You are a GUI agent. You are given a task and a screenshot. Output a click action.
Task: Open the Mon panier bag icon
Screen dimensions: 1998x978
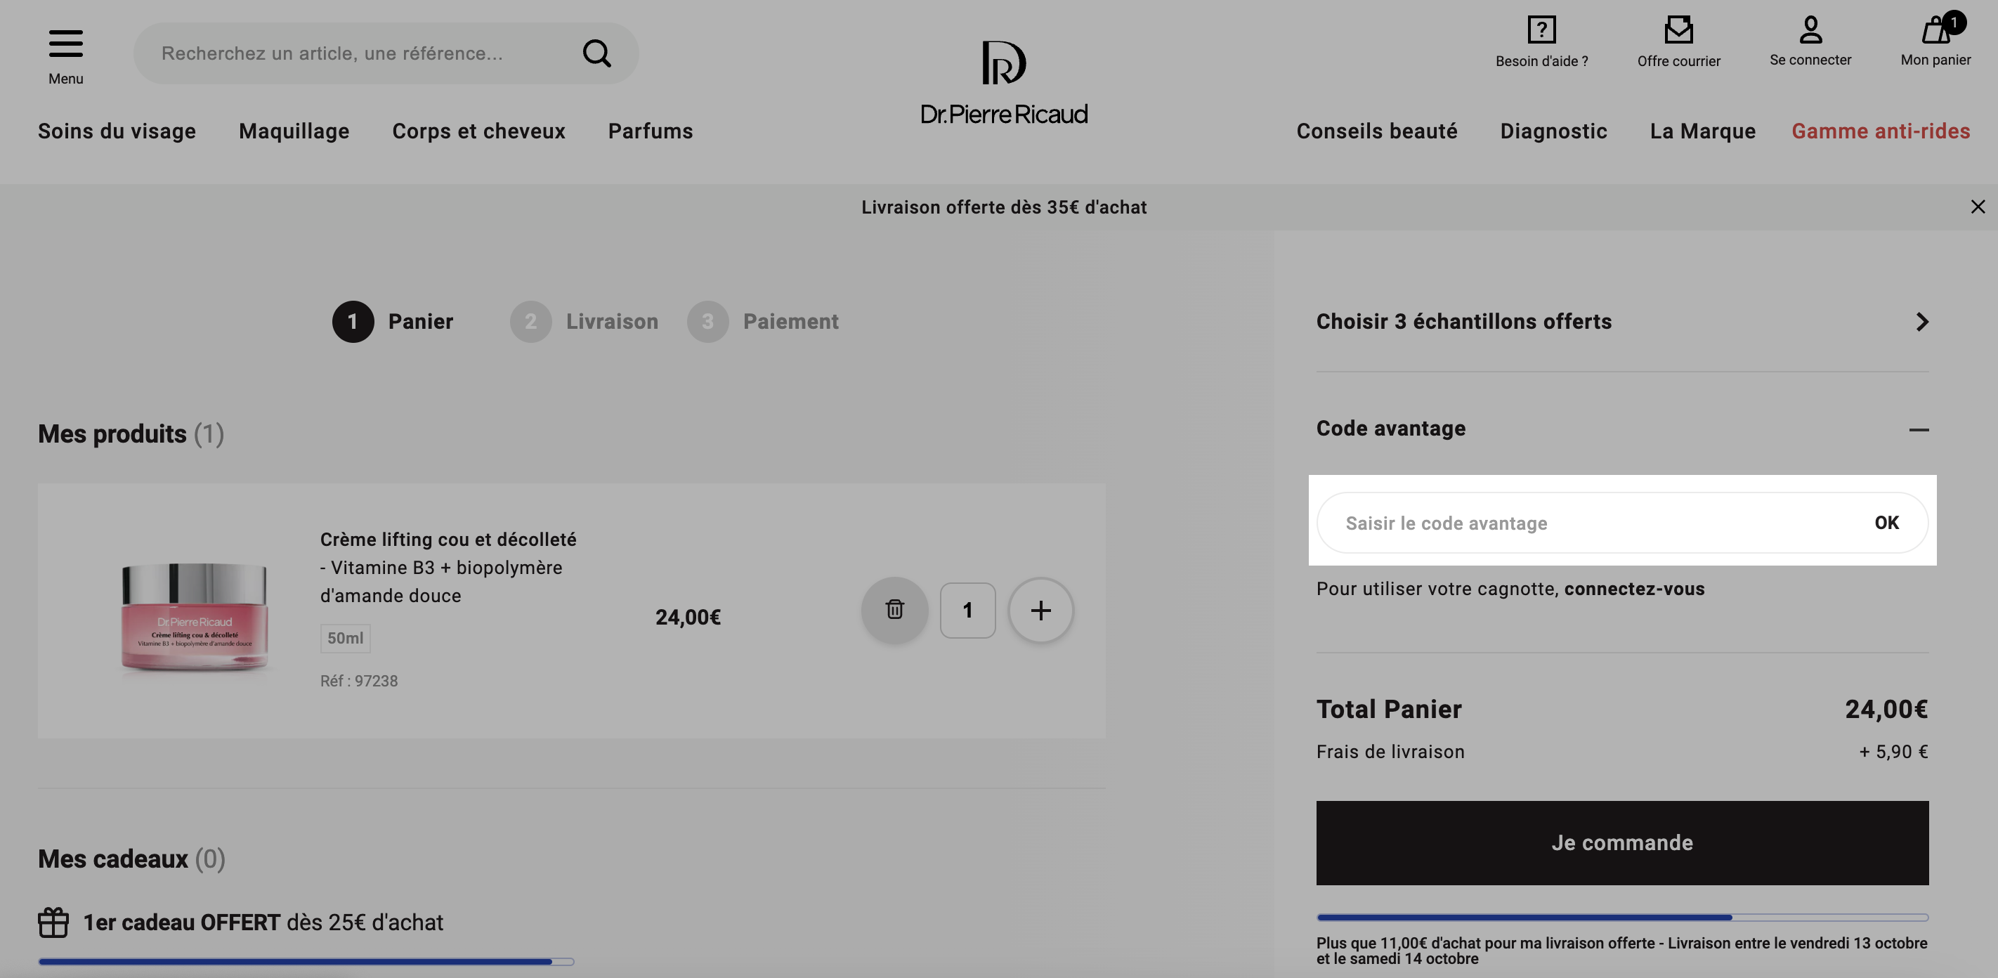[x=1936, y=30]
